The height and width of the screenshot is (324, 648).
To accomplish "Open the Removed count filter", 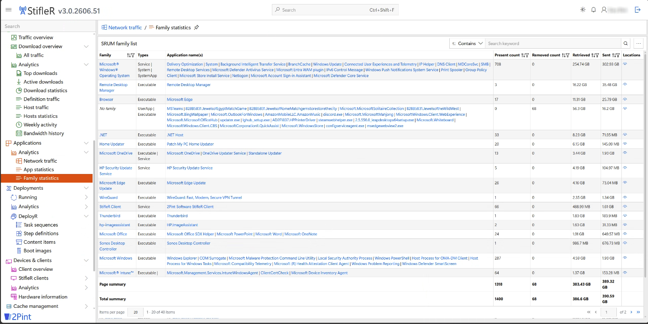I will tap(568, 55).
